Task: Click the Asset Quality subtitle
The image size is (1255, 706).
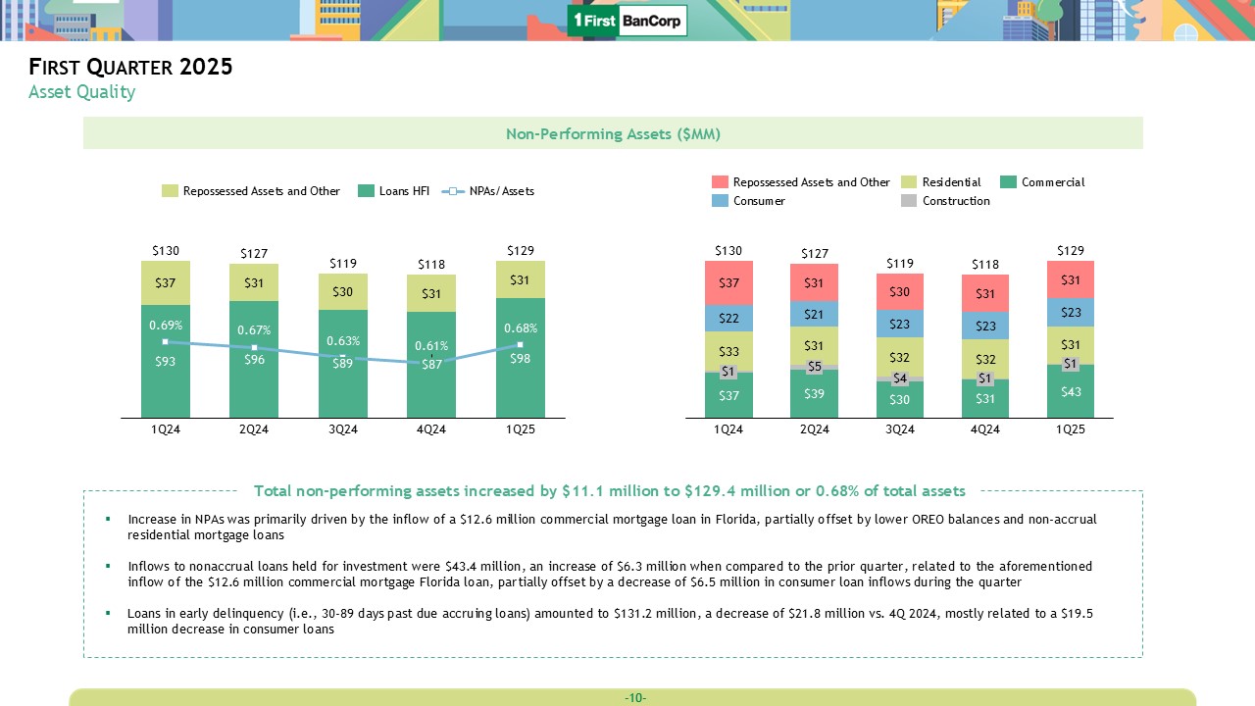Action: (x=81, y=92)
